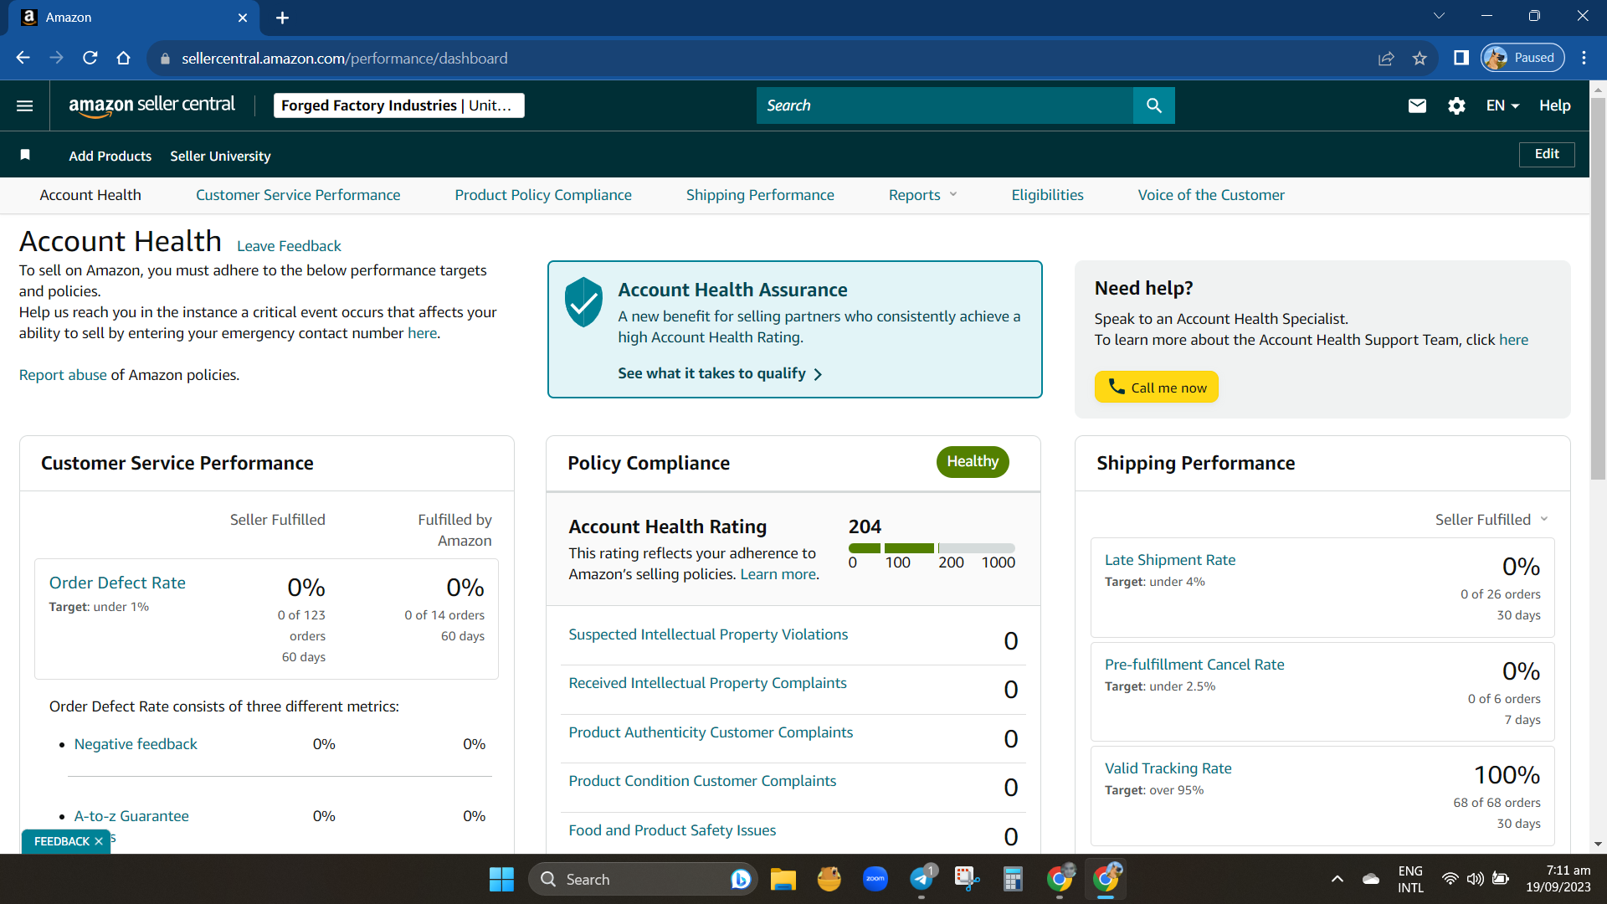1607x904 pixels.
Task: Open Seller University link
Action: click(x=220, y=156)
